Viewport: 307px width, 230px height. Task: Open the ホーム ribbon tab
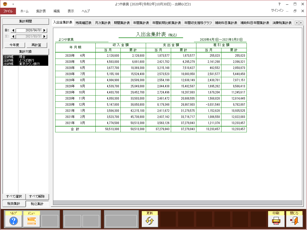(x=25, y=11)
